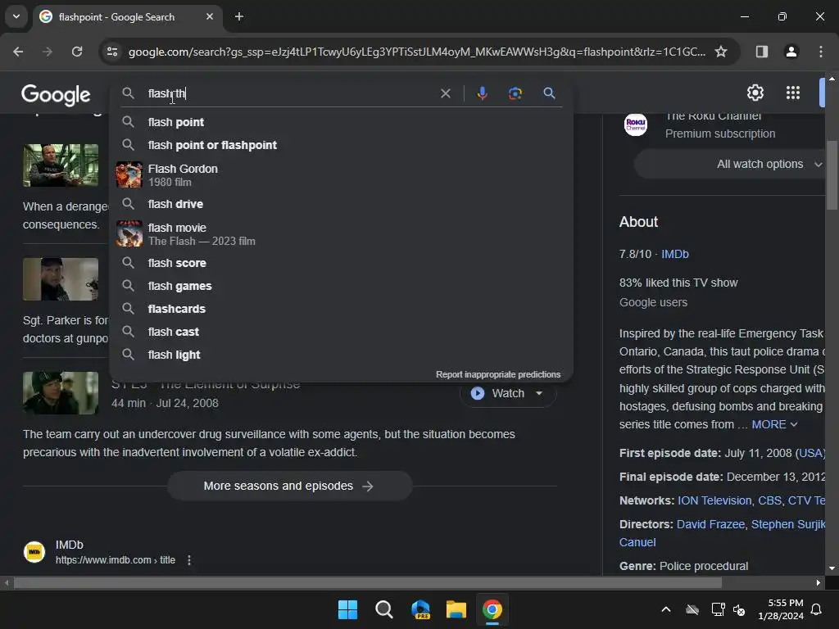Launch Microsoft Edge from taskbar

[x=420, y=609]
